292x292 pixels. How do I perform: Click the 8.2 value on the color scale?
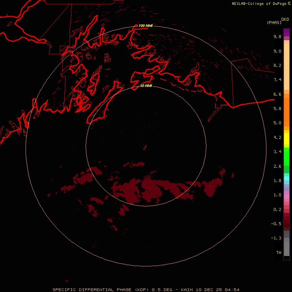coord(277,65)
